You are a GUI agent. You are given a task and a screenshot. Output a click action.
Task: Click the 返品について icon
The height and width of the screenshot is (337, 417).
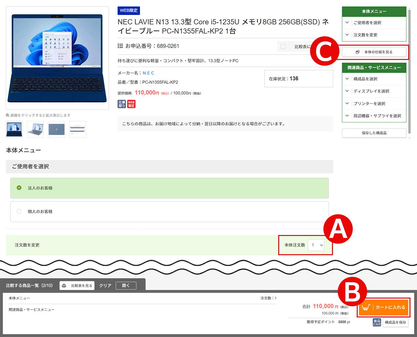[377, 322]
